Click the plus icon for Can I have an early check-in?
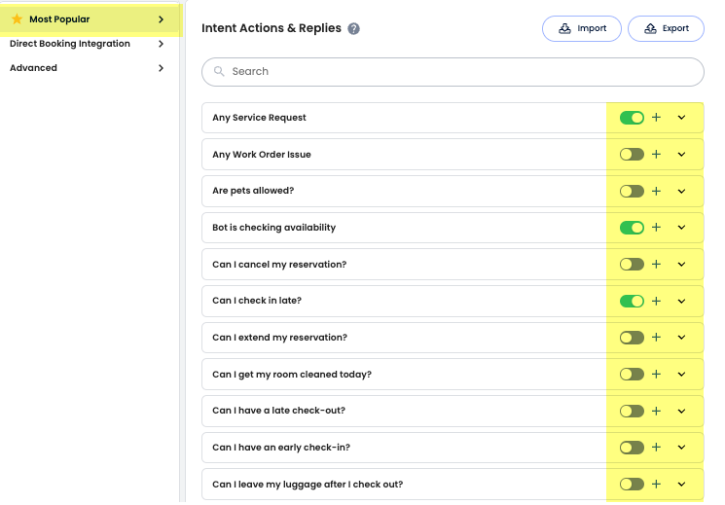The height and width of the screenshot is (505, 725). [x=656, y=448]
